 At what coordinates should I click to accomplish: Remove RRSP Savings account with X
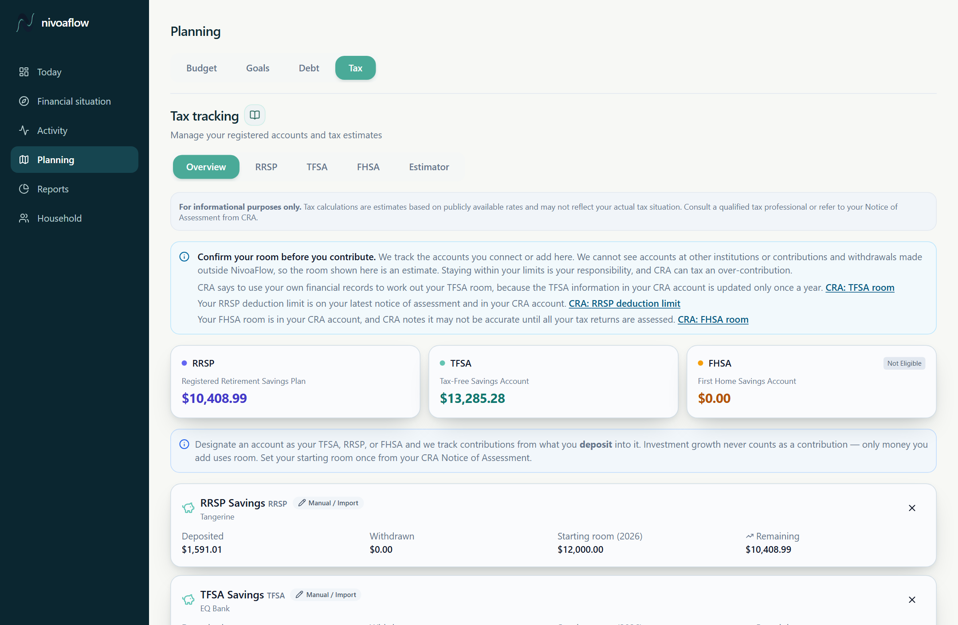pos(912,508)
